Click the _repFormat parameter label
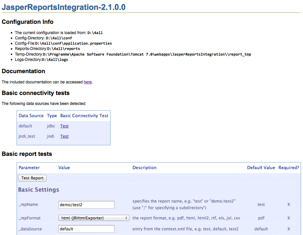The image size is (303, 235). pyautogui.click(x=29, y=218)
